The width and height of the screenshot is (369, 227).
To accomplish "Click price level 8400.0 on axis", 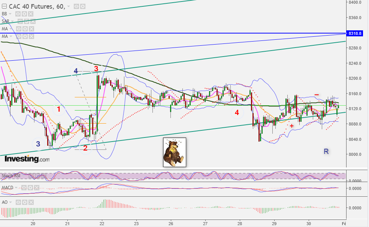I will point(355,2).
